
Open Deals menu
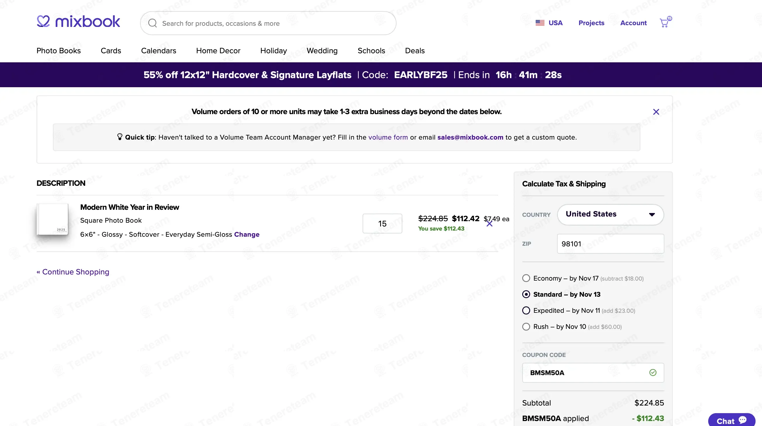[x=415, y=51]
